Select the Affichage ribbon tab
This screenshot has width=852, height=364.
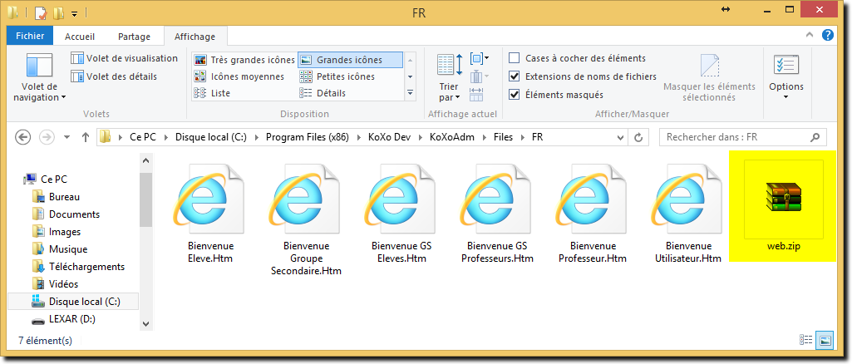pyautogui.click(x=195, y=37)
